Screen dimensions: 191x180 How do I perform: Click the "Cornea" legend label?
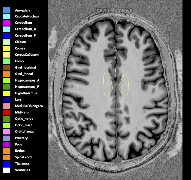tap(20, 48)
